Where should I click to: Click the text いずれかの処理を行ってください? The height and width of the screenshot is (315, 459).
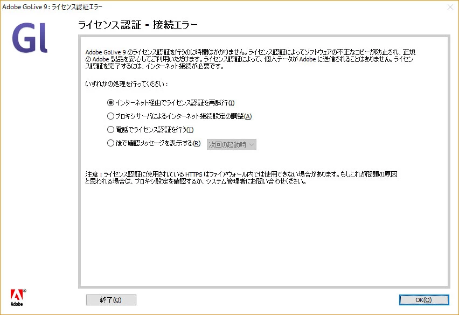(x=127, y=84)
